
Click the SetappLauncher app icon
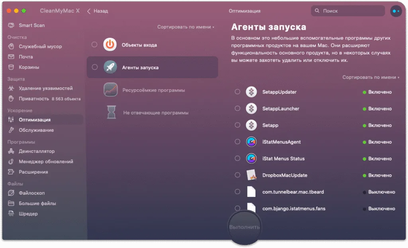[251, 108]
